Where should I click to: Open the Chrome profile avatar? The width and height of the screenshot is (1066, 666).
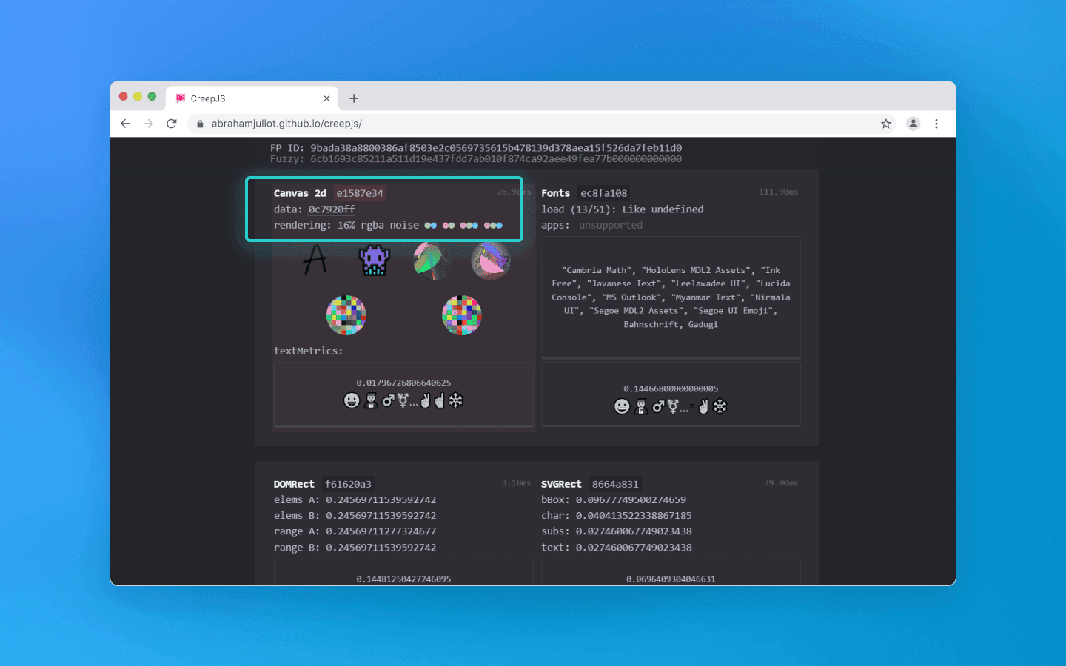pyautogui.click(x=913, y=124)
